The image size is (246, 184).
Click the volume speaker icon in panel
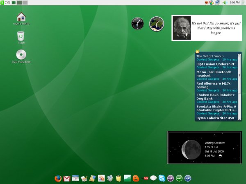pos(225,2)
